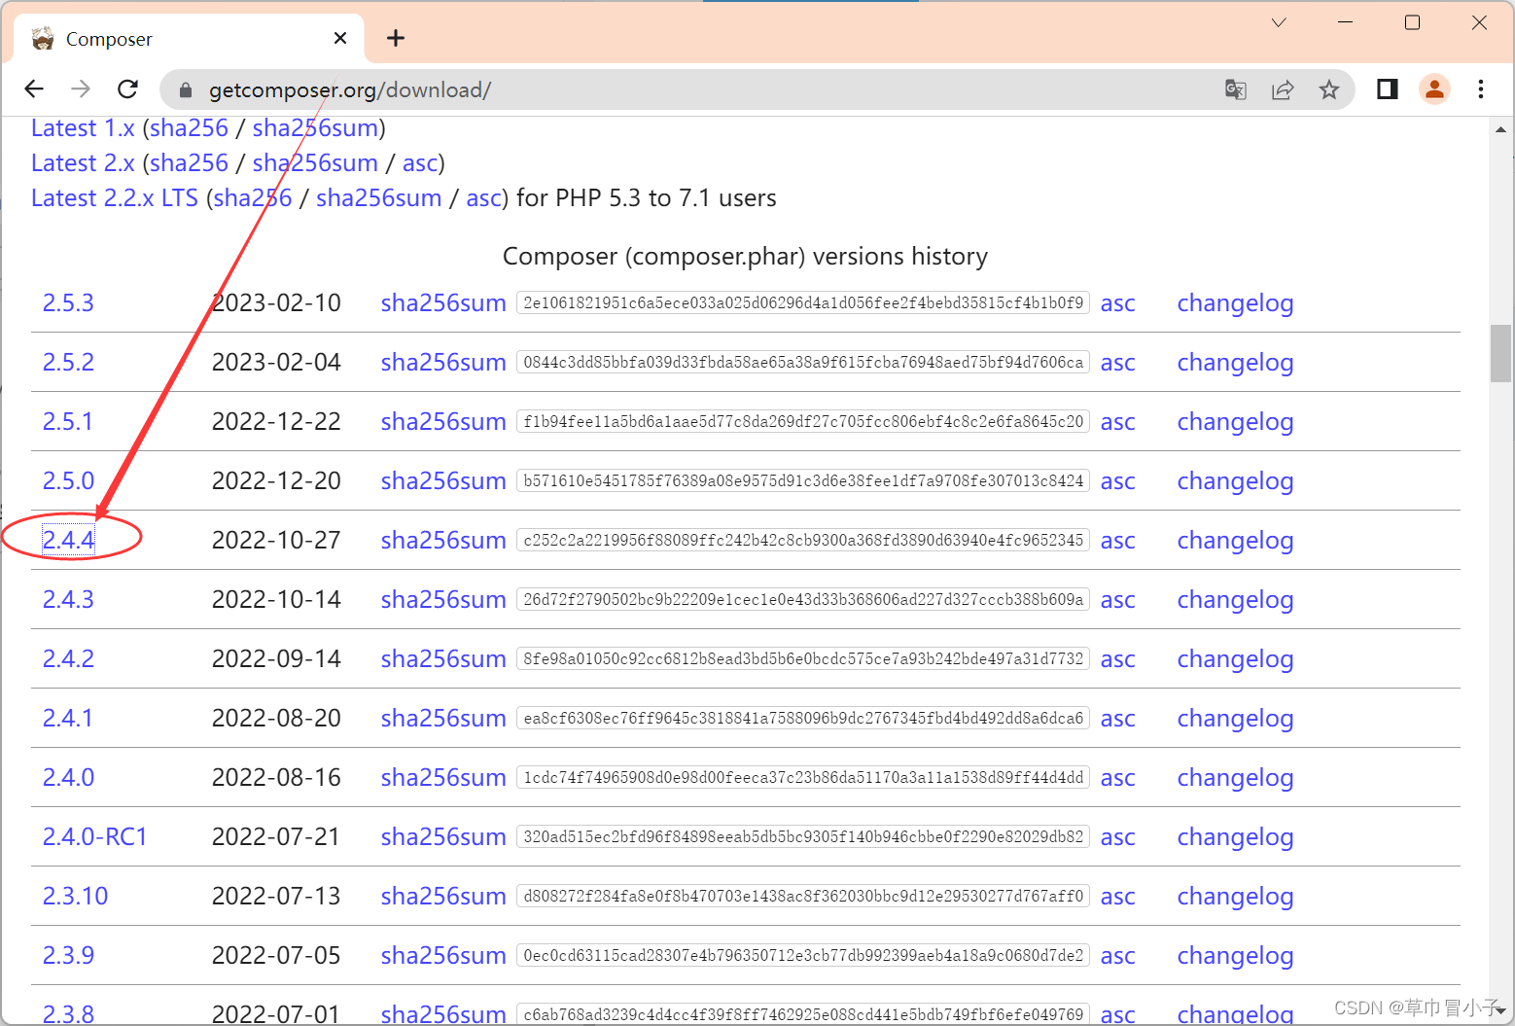
Task: Go forward to the next page
Action: point(81,89)
